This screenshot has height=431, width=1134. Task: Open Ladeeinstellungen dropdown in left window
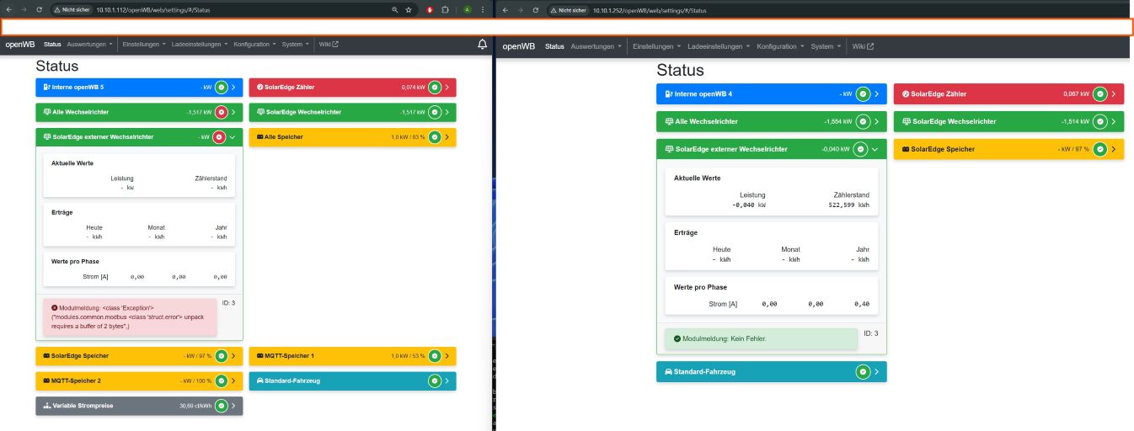[x=200, y=44]
